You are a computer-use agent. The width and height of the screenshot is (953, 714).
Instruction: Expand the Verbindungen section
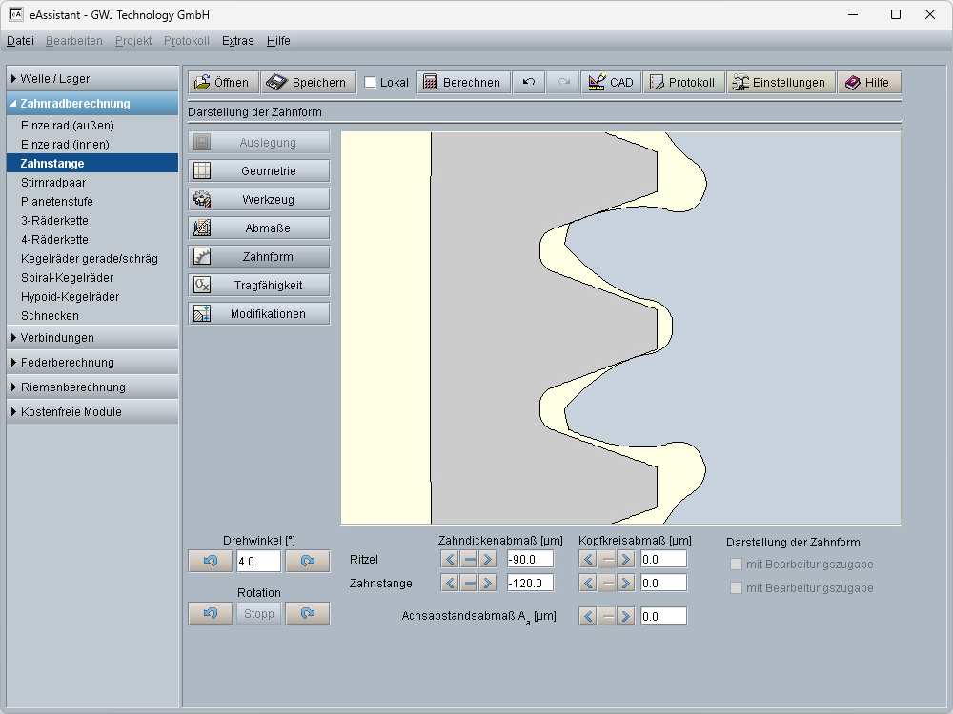point(91,338)
